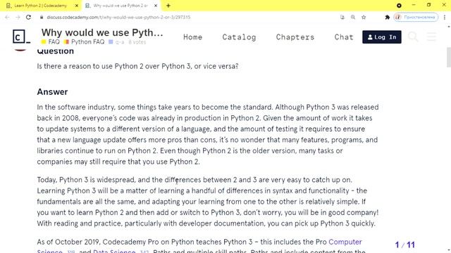Click the profile paused button in browser toolbar

(x=416, y=17)
